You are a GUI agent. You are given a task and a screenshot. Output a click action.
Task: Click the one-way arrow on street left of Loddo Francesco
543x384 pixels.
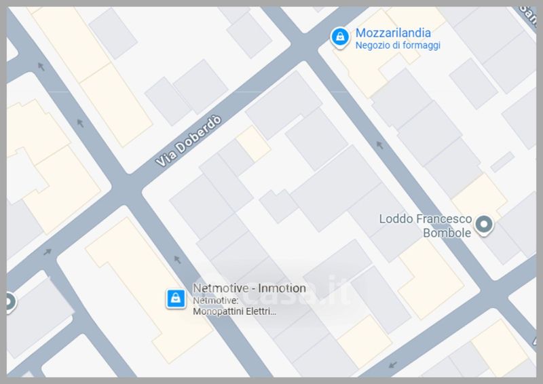(x=379, y=145)
